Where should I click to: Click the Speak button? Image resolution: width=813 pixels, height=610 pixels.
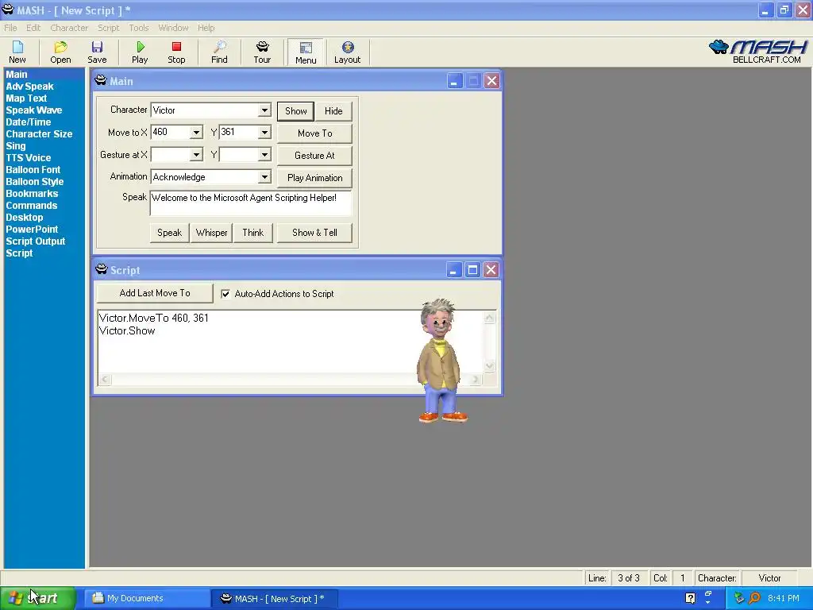tap(170, 233)
